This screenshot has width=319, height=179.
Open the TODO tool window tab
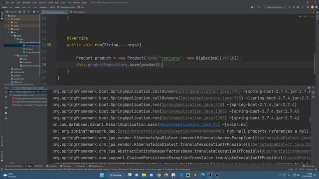(x=39, y=166)
